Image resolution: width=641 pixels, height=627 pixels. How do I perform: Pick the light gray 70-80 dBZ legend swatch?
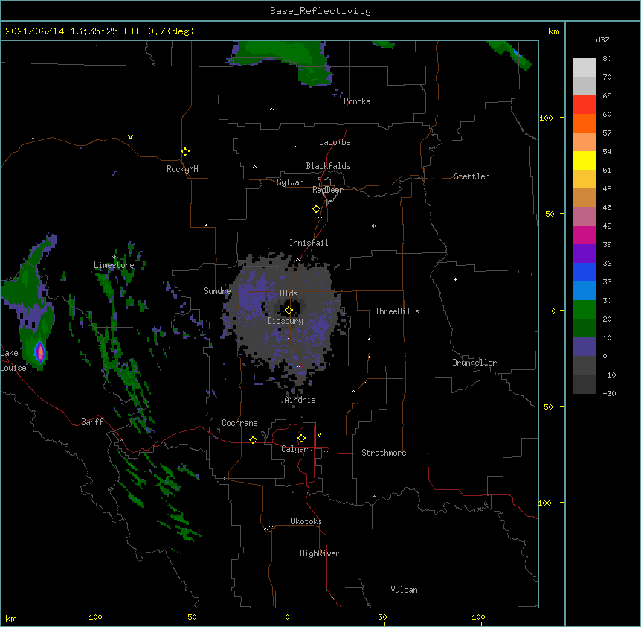tap(584, 67)
